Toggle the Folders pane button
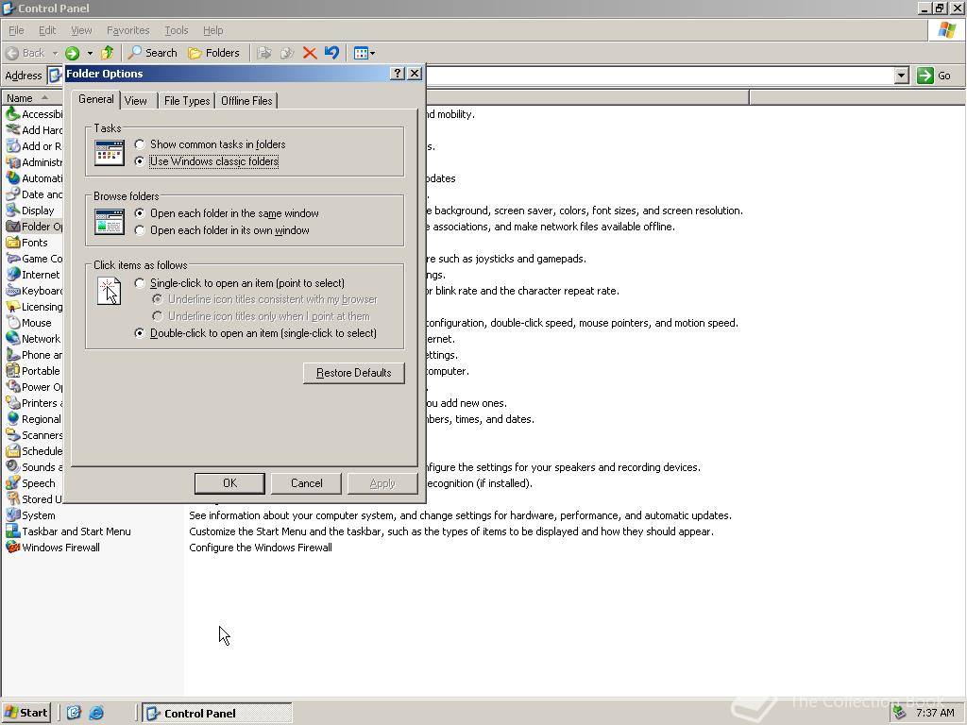The width and height of the screenshot is (967, 725). point(213,53)
